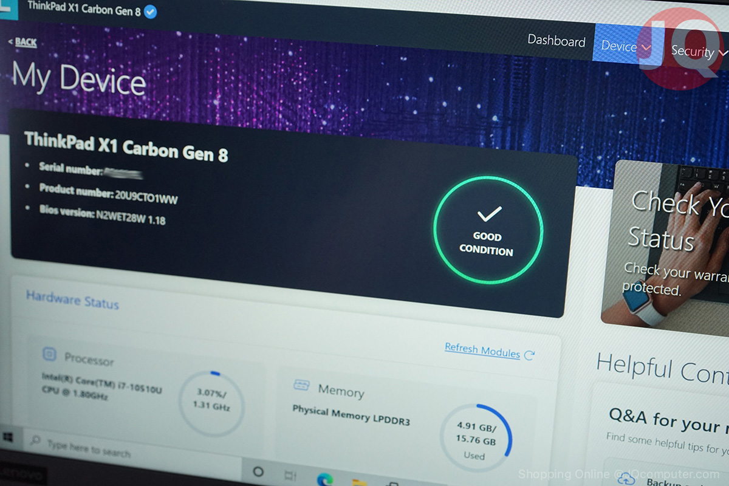Click the blurred Serial number line
The height and width of the screenshot is (486, 729).
point(91,170)
